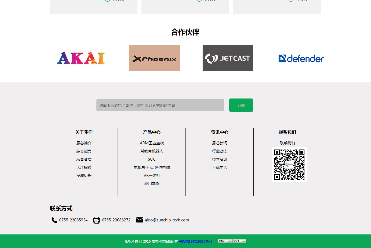Open the 关于我们 footer heading
The image size is (371, 248).
coord(84,132)
